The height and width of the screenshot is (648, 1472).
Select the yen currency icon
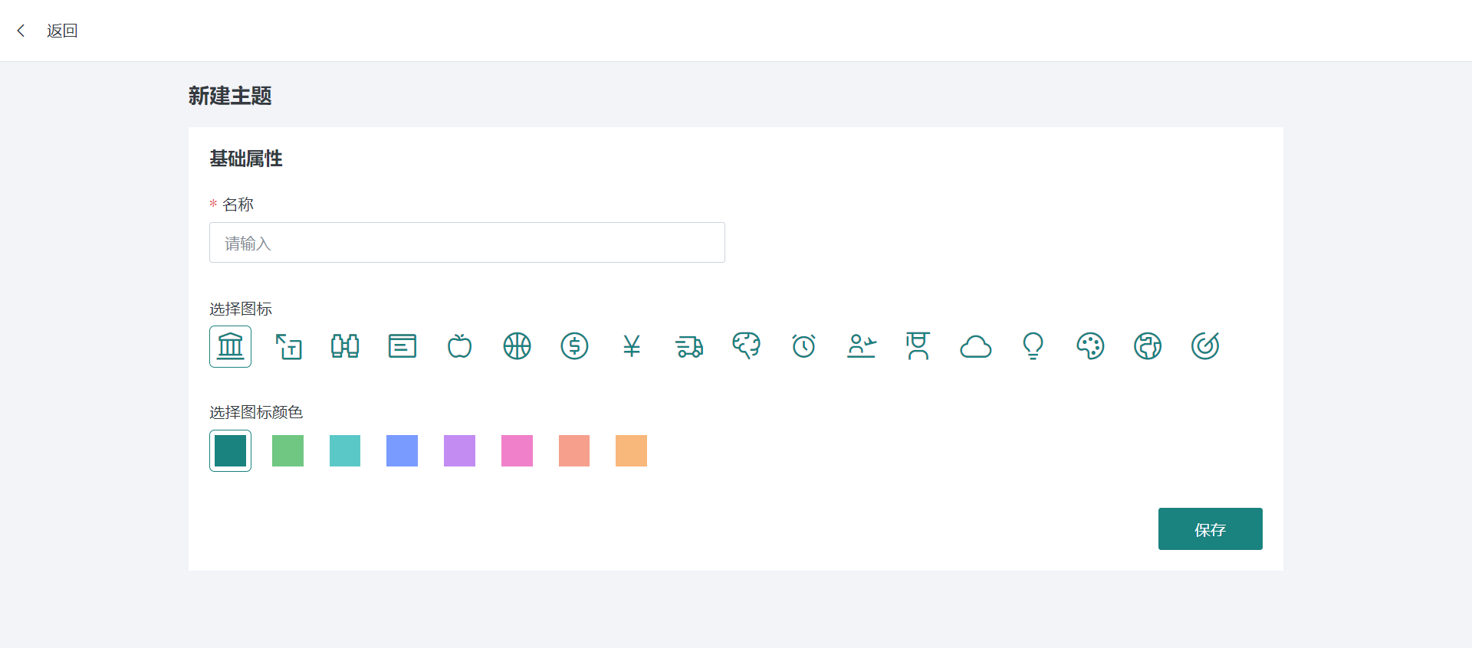(x=632, y=346)
